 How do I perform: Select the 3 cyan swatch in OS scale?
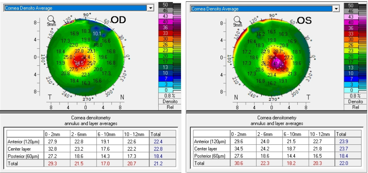[x=351, y=85]
